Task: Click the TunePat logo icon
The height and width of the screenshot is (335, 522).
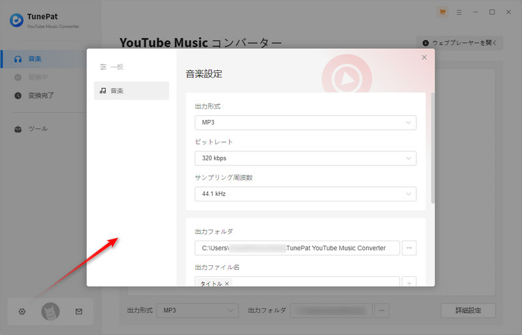Action: [x=16, y=20]
